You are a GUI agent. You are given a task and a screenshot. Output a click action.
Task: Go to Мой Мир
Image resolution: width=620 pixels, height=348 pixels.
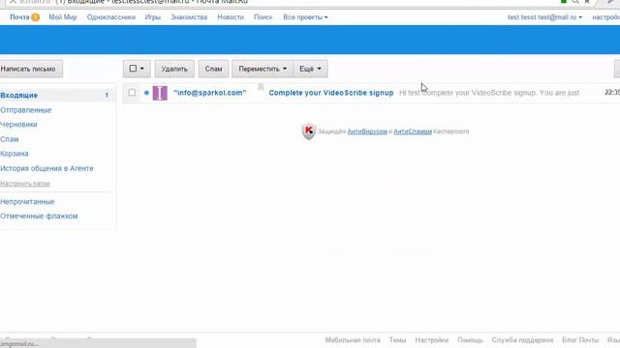(x=63, y=17)
